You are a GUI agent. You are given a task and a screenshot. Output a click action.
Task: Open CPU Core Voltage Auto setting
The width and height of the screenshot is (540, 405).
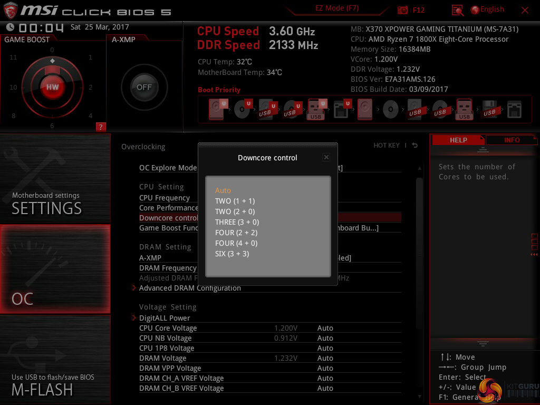click(x=325, y=328)
